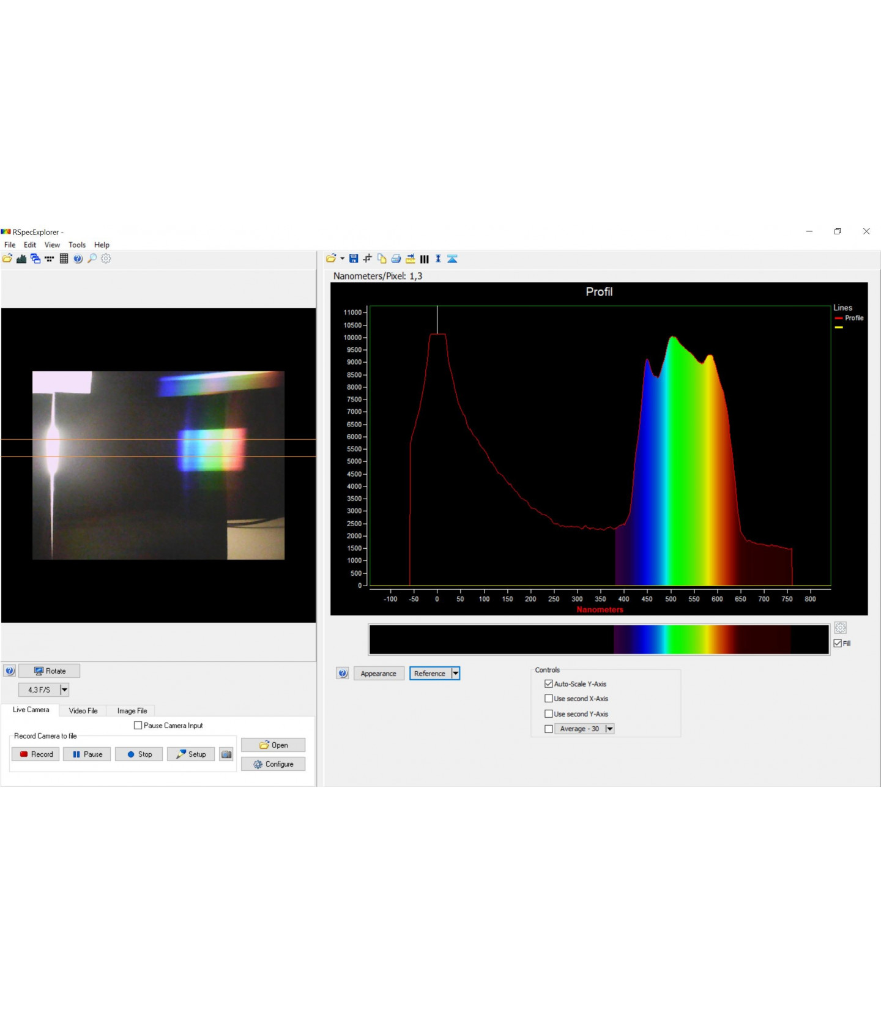Click the gear settings icon in left toolbar

[106, 259]
